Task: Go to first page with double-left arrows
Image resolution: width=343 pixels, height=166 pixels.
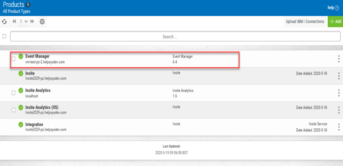Action: [x=14, y=22]
